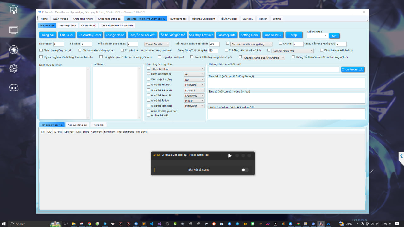
Task: Open the This PC monitor desktop icon
Action: (x=14, y=31)
